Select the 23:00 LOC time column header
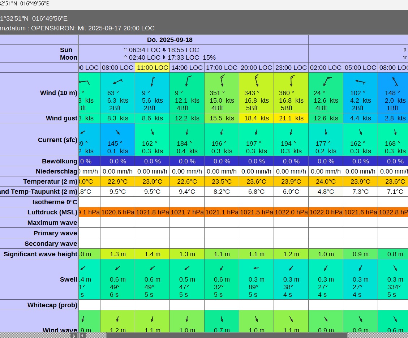 pyautogui.click(x=291, y=68)
